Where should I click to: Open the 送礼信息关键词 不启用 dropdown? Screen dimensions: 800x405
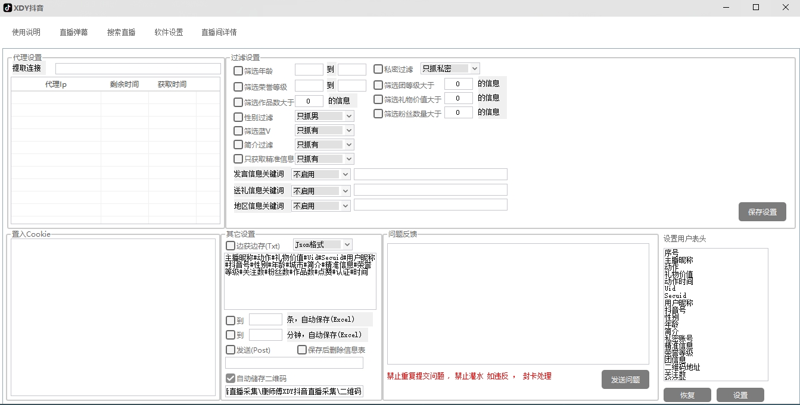[321, 191]
